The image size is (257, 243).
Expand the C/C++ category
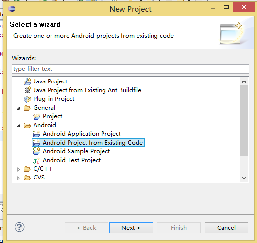[18, 169]
